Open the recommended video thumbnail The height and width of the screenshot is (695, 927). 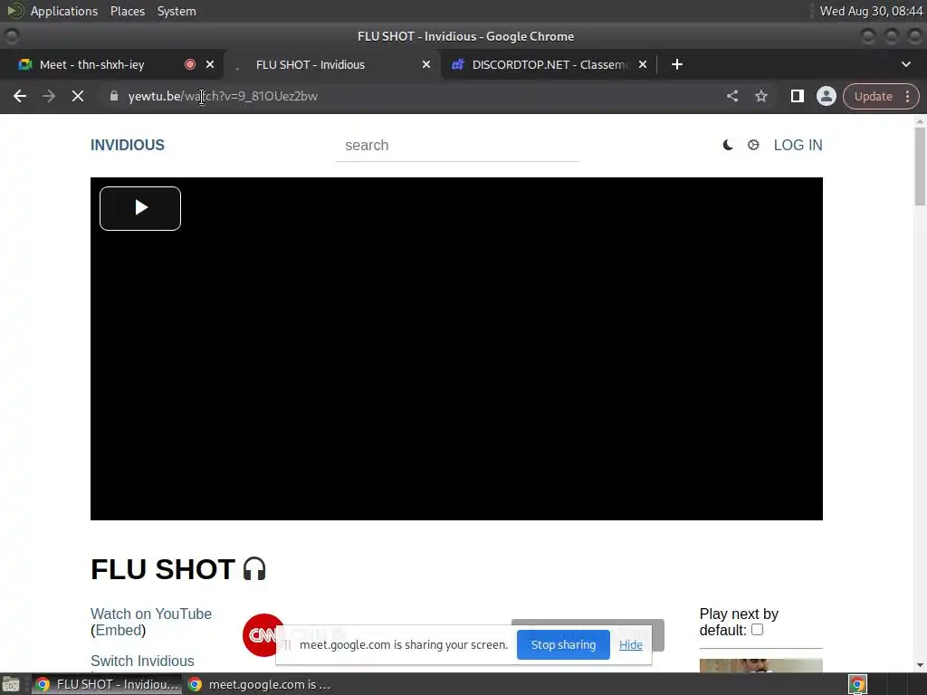coord(760,665)
